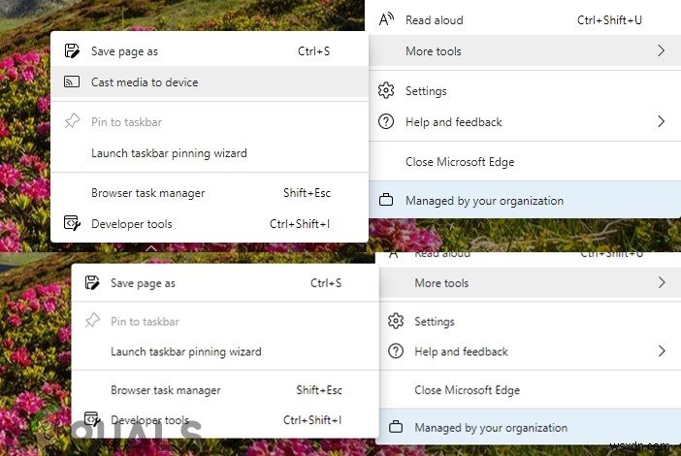The image size is (681, 456).
Task: Click the Shift+Esc shortcut text in upper submenu
Action: [x=307, y=193]
